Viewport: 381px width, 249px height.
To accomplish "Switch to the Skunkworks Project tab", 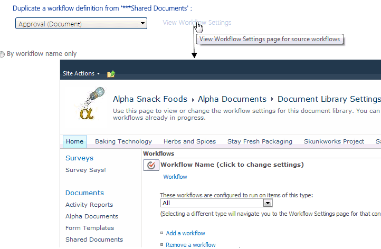I will [334, 141].
